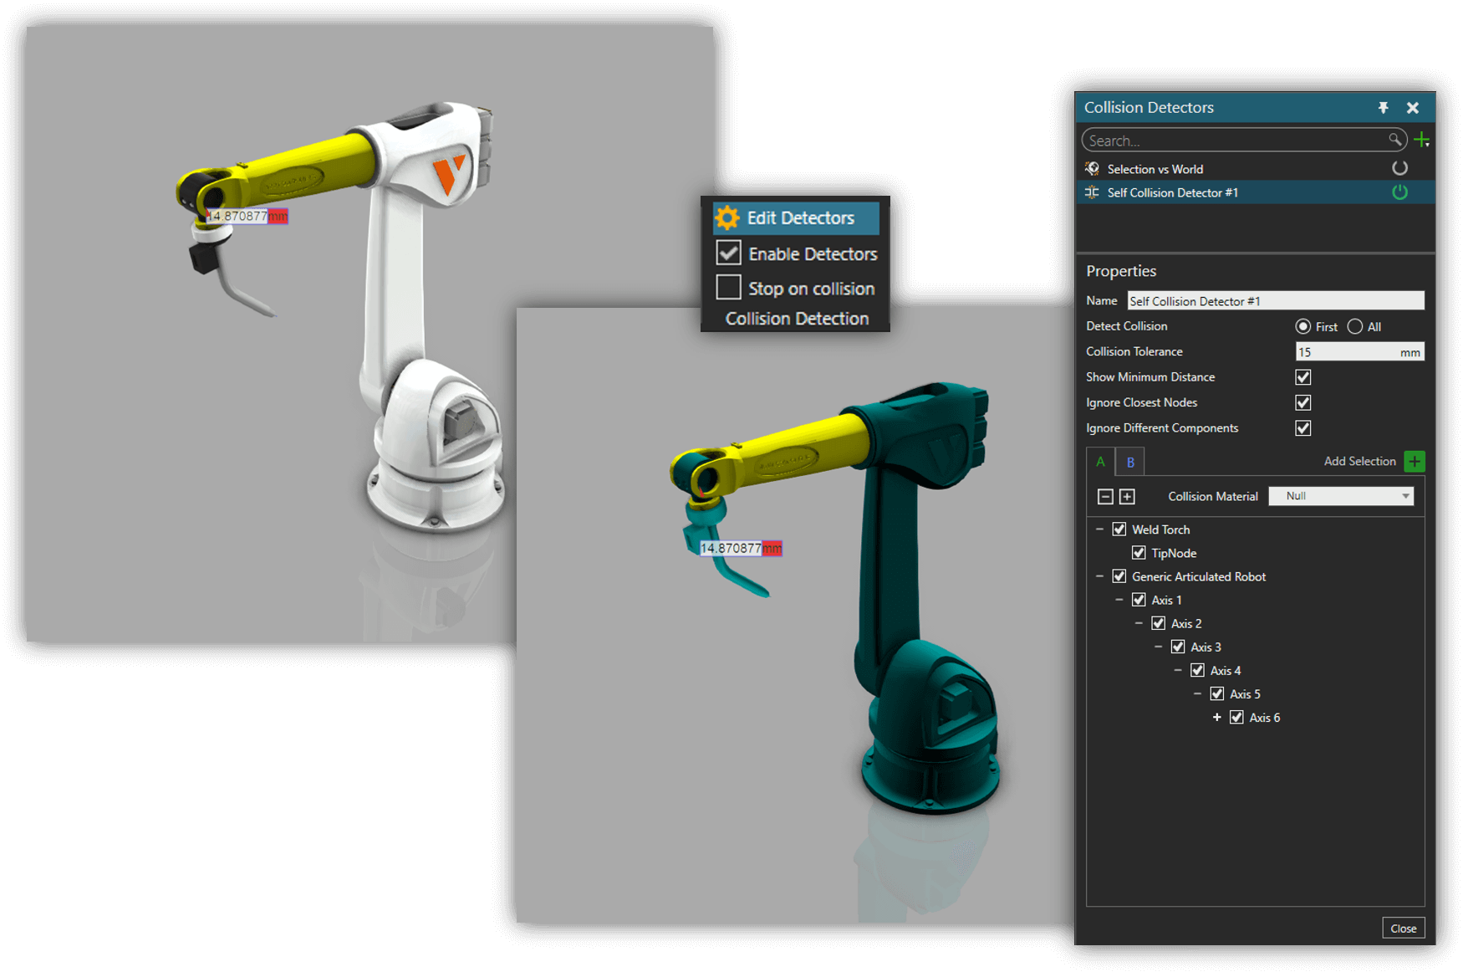Click the green Add Selection plus button
Screen dimensions: 1463x972
pyautogui.click(x=1415, y=461)
